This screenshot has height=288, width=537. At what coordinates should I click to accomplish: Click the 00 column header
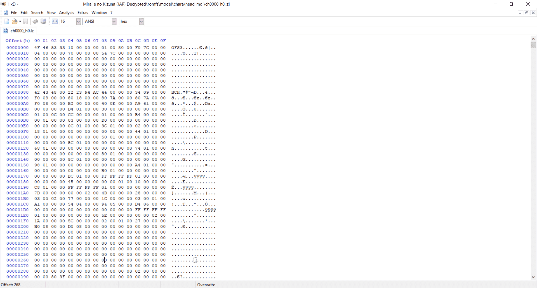(37, 41)
